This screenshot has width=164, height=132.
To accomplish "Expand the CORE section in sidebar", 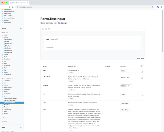I will pos(5,117).
